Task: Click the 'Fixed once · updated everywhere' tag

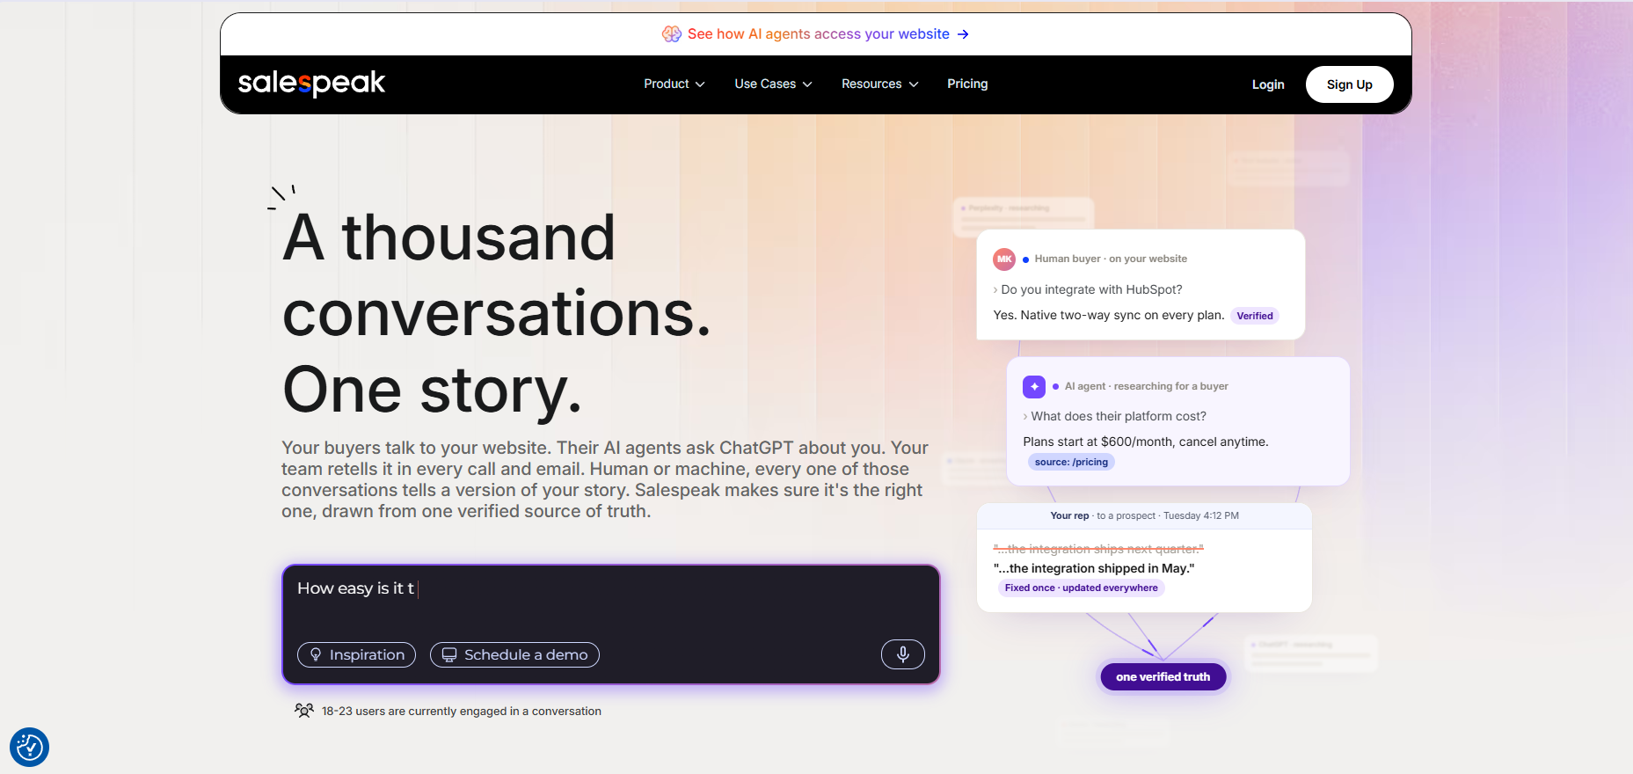Action: coord(1081,588)
